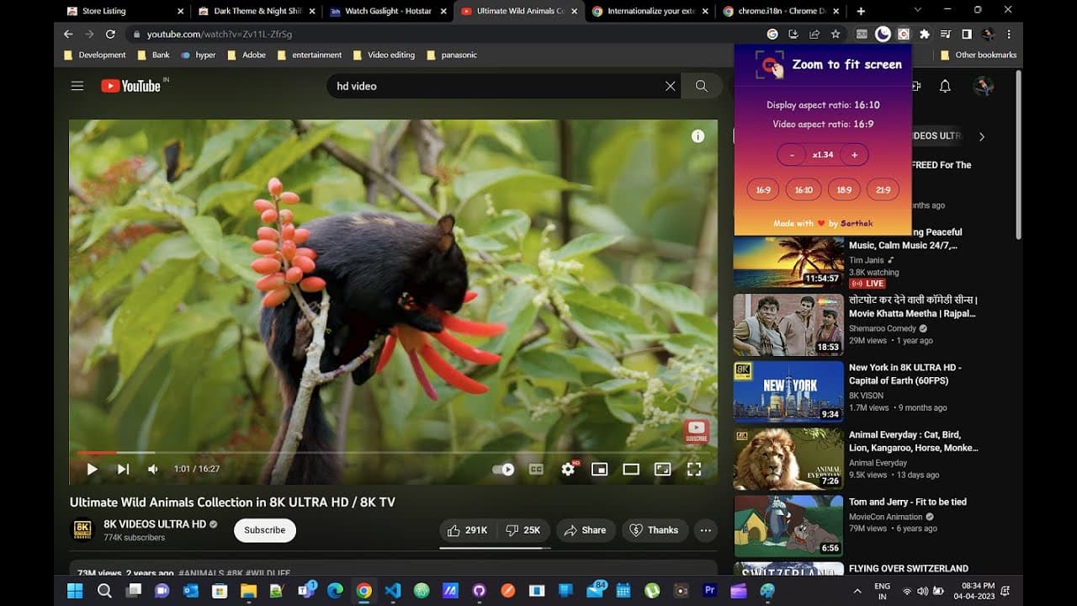The image size is (1077, 606).
Task: Open the Windows Start menu
Action: click(x=75, y=591)
